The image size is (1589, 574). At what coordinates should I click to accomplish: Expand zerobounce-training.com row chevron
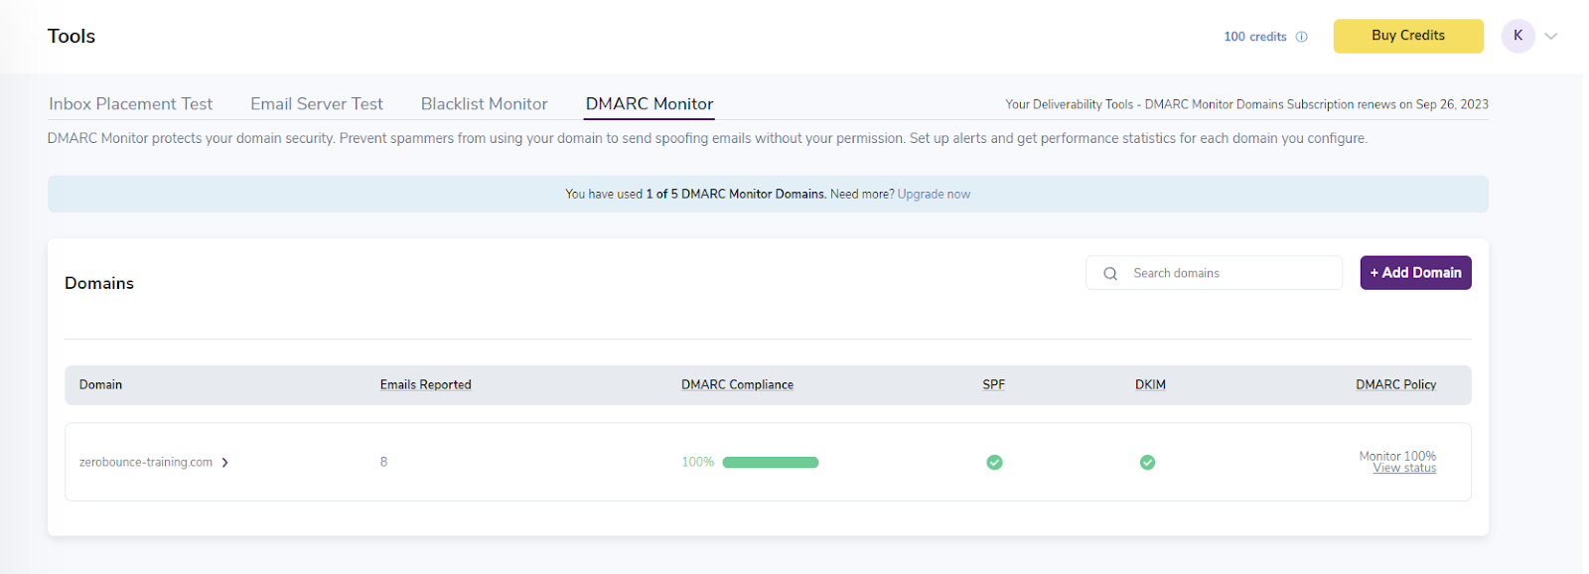point(225,462)
